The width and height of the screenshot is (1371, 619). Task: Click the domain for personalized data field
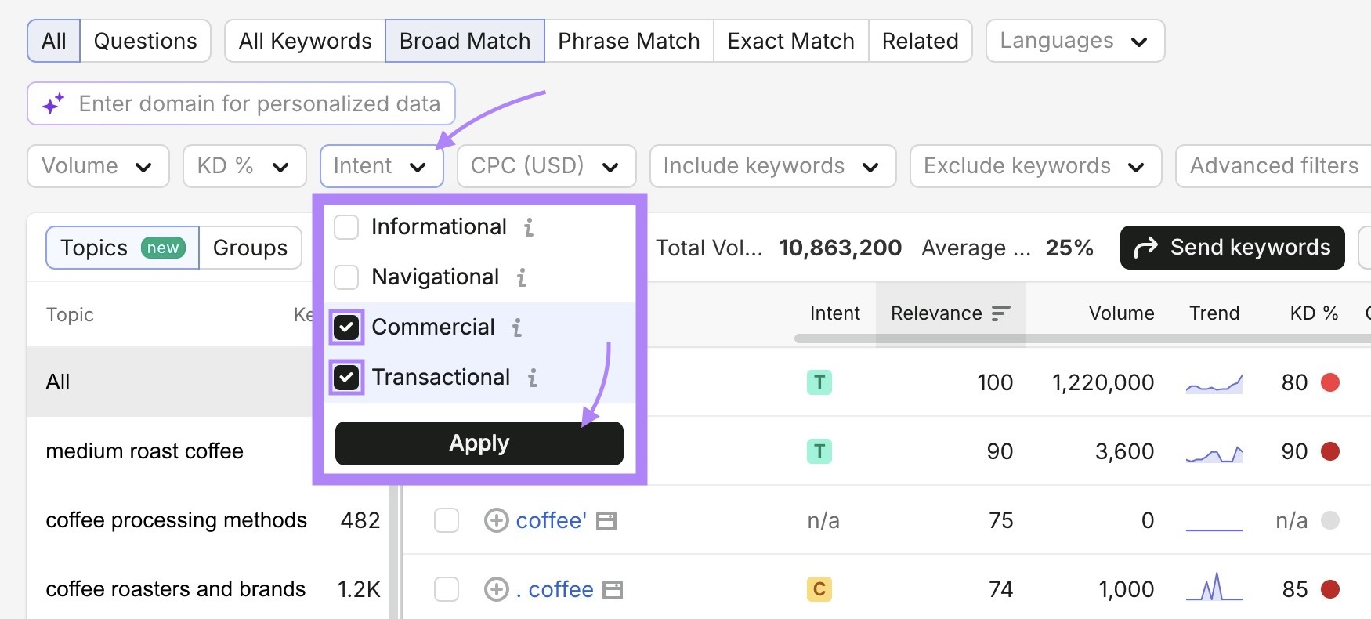(x=241, y=103)
